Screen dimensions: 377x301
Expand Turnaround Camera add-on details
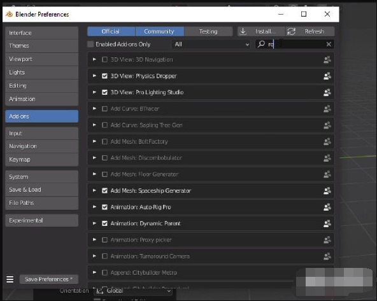pyautogui.click(x=94, y=256)
